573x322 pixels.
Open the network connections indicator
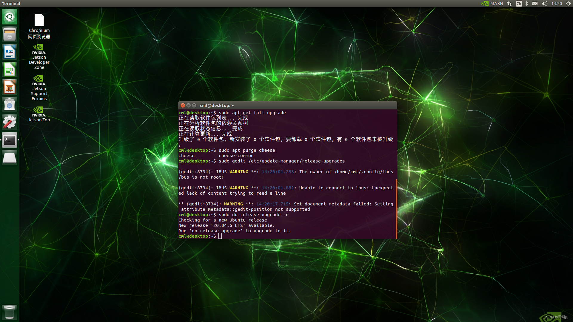pos(509,4)
